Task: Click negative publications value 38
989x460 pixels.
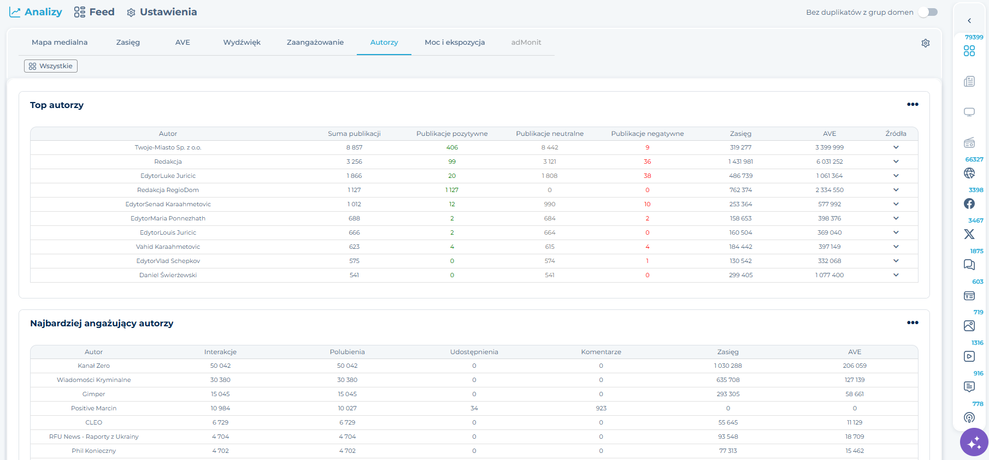Action: pyautogui.click(x=647, y=176)
